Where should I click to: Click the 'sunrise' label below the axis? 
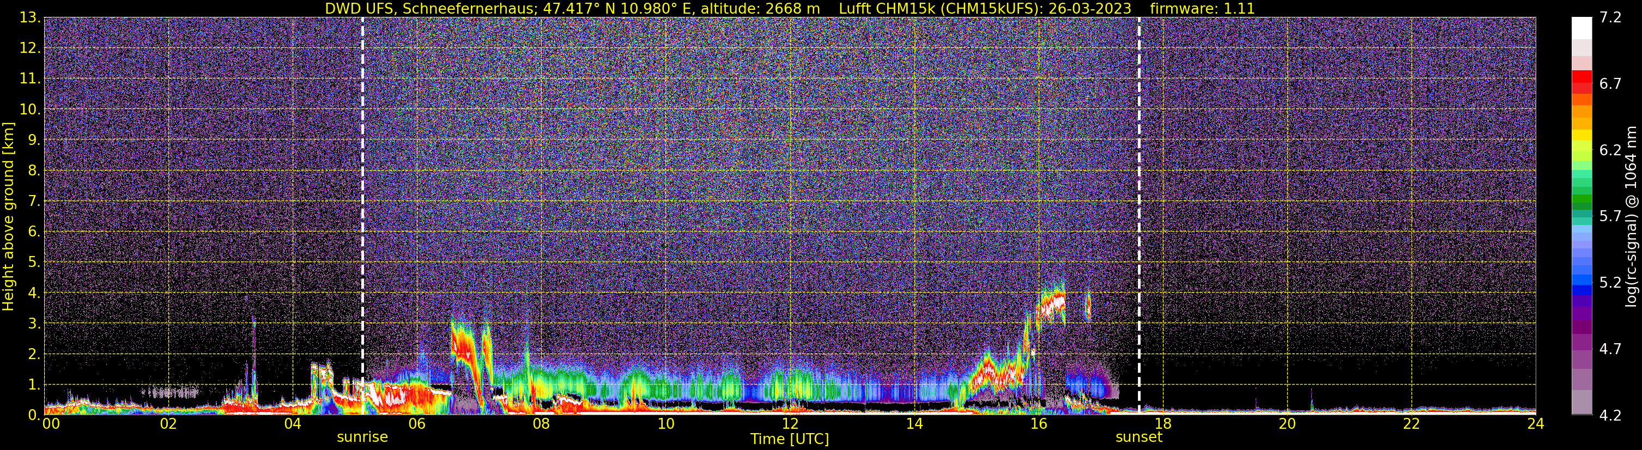point(362,437)
